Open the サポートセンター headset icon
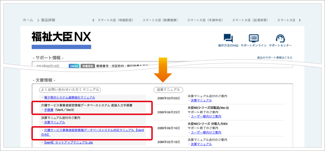 pyautogui.click(x=280, y=38)
